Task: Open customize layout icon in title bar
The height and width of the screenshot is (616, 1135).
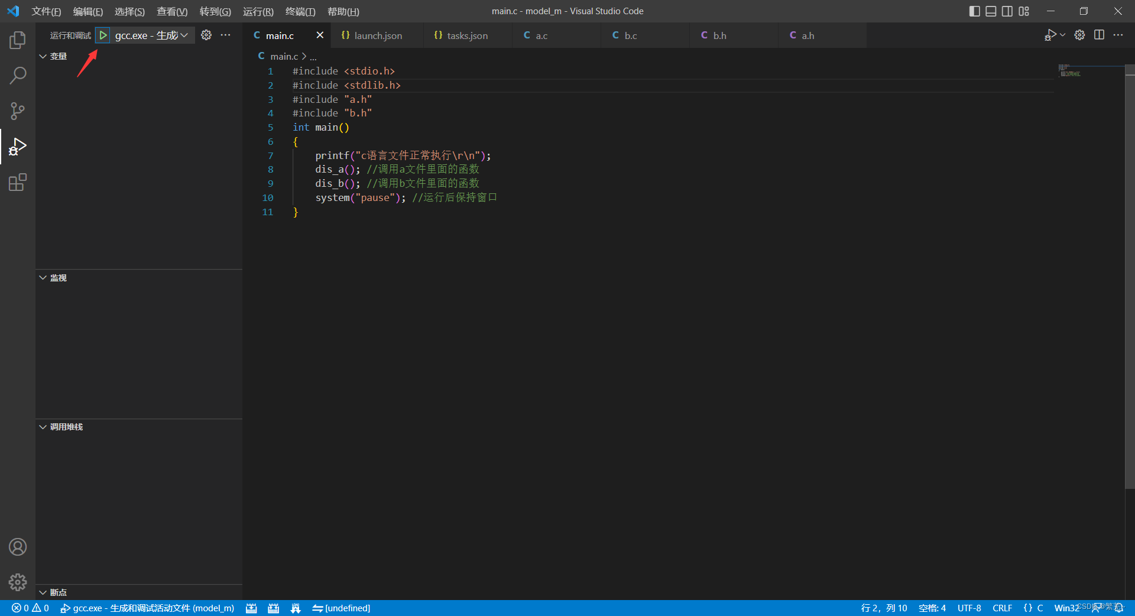Action: tap(1024, 11)
